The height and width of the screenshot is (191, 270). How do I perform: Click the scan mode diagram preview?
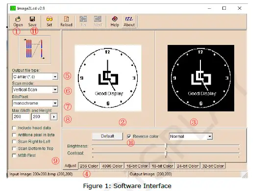point(35,50)
